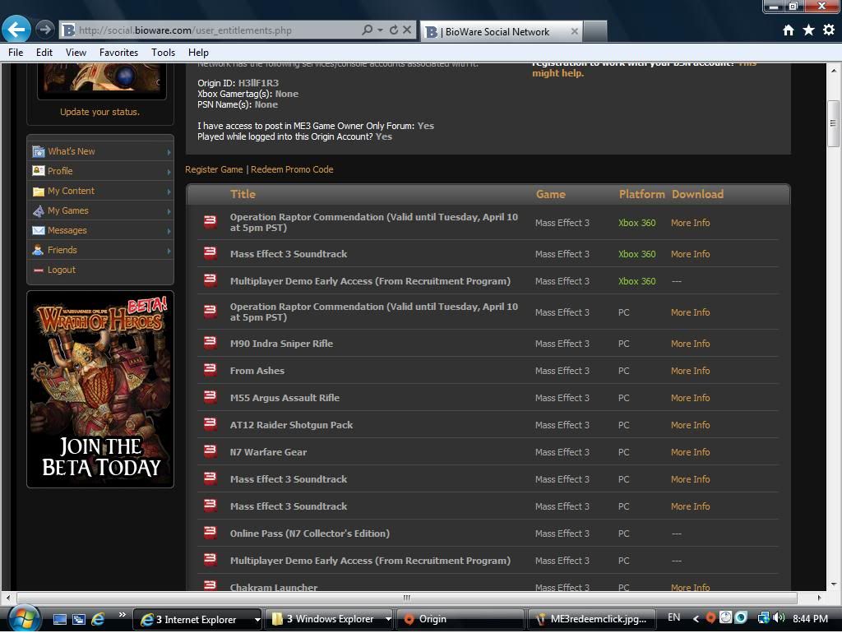Open Favorites star icon
The image size is (842, 633).
[808, 30]
